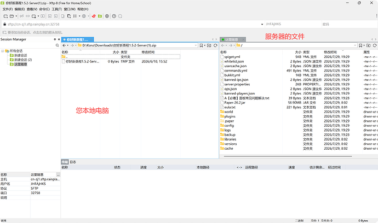Expand the local path dropdown
The height and width of the screenshot is (223, 378).
click(196, 45)
